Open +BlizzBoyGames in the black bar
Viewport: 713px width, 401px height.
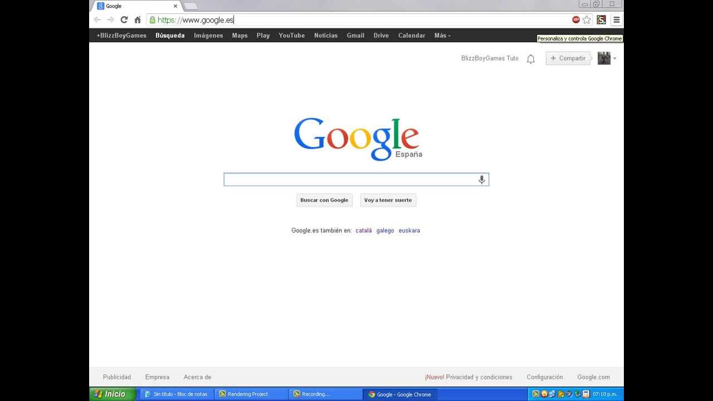coord(121,36)
